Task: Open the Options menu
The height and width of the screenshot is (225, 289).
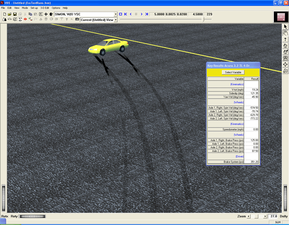Action: pos(56,8)
